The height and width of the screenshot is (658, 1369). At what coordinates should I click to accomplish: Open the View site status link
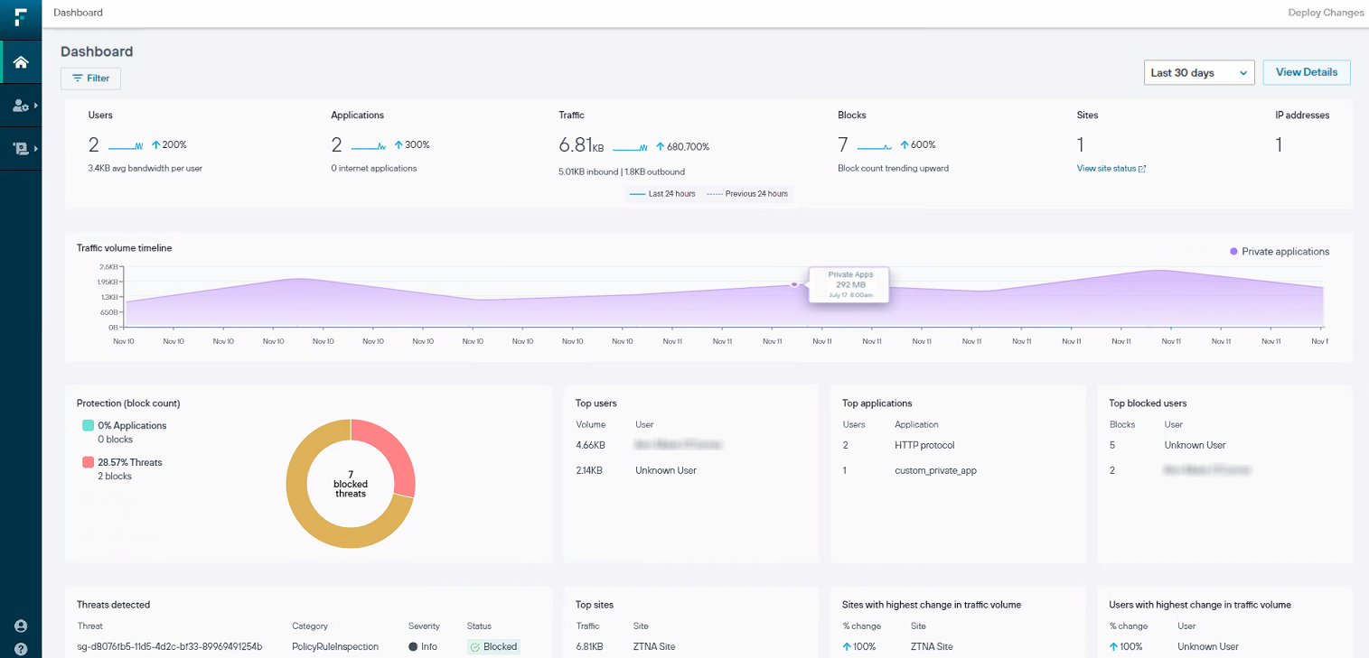pos(1104,168)
